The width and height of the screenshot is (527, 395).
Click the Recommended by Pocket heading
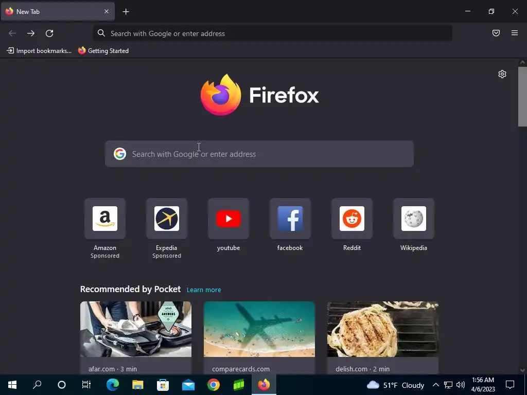(130, 289)
